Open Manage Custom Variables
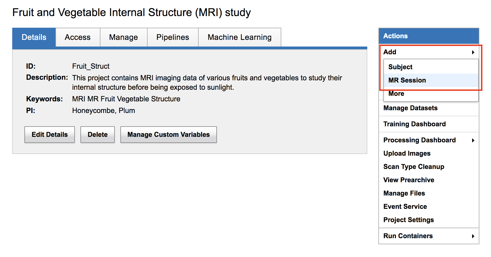This screenshot has height=257, width=491. 168,135
